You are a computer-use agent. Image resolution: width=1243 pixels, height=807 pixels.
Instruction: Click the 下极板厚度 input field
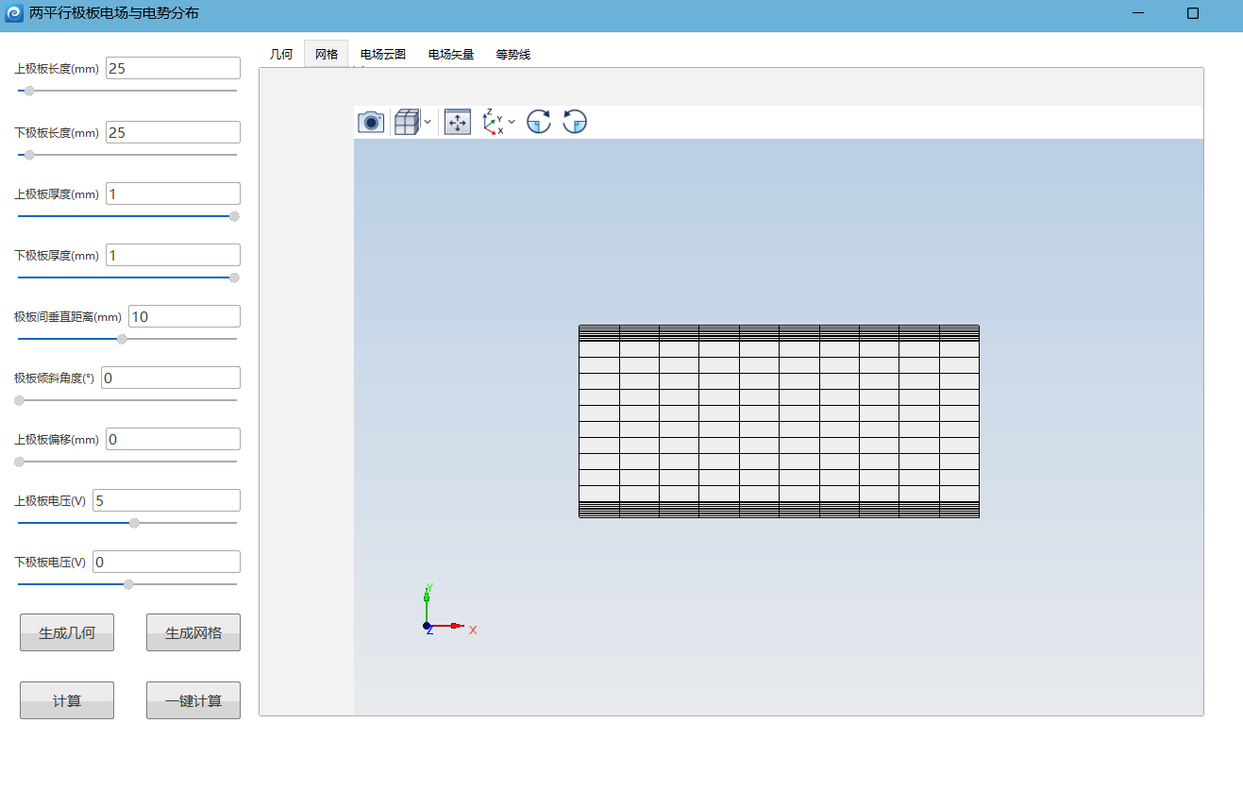click(x=173, y=255)
